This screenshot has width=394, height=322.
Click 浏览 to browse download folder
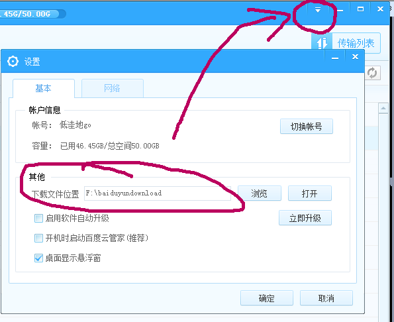click(260, 193)
